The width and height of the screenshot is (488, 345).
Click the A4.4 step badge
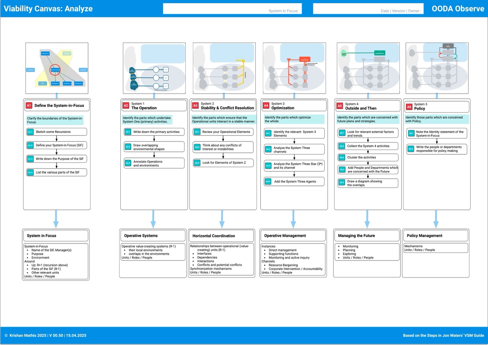(x=267, y=181)
